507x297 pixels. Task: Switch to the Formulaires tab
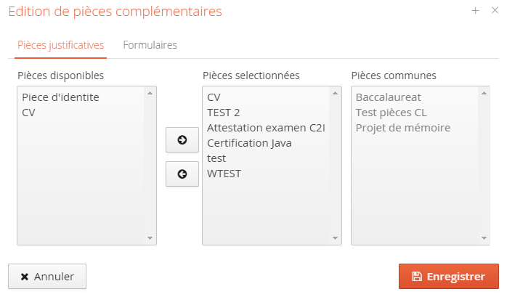150,45
